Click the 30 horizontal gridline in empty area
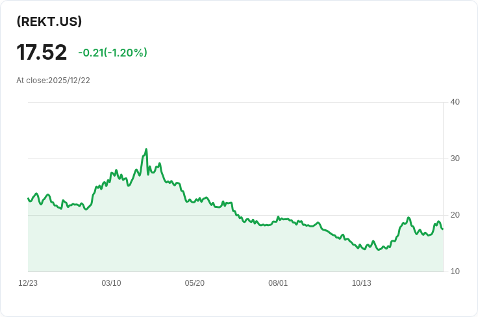 click(305, 158)
